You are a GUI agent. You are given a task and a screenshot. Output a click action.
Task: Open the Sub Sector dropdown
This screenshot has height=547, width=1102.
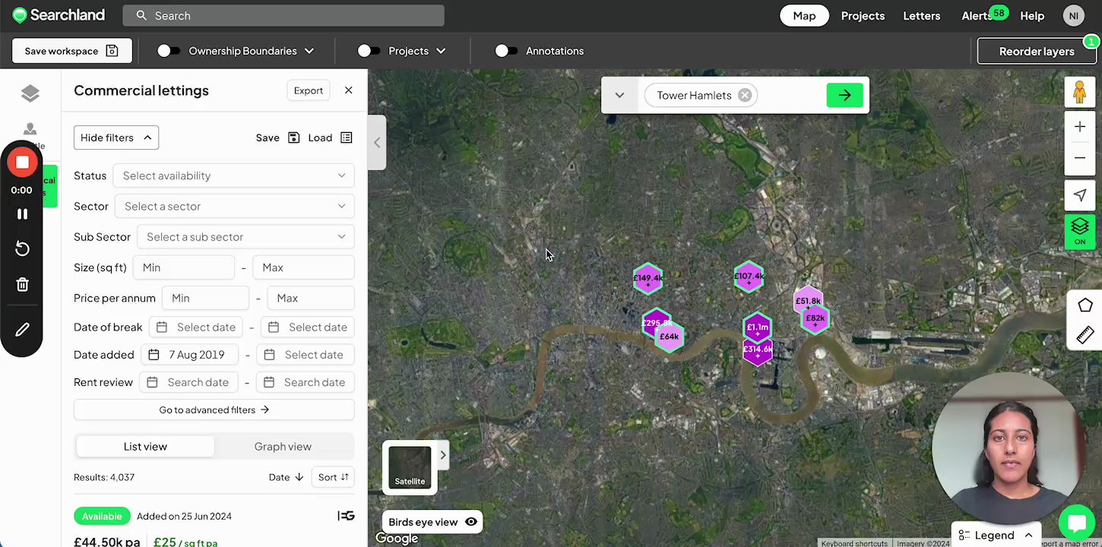point(246,237)
